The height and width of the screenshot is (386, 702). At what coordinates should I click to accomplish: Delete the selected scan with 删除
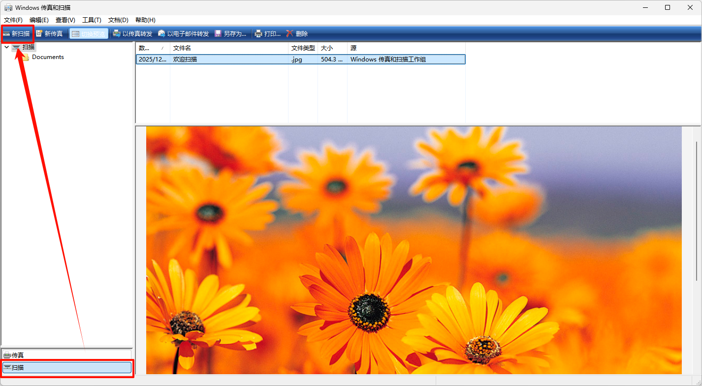[x=290, y=34]
